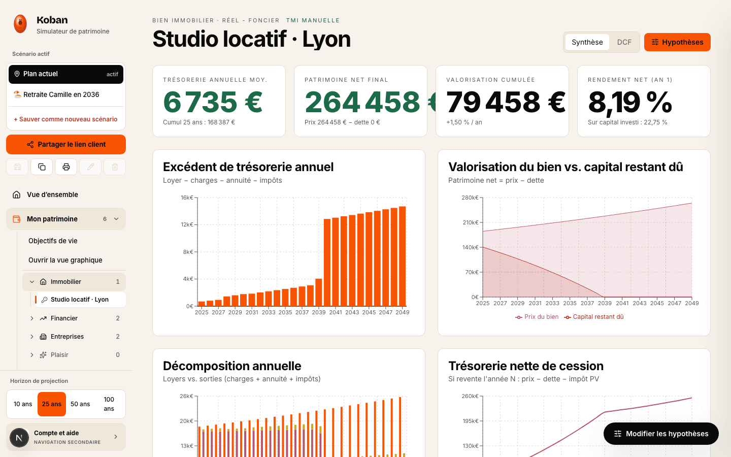
Task: Select the 10 ans projection horizon
Action: 23,404
